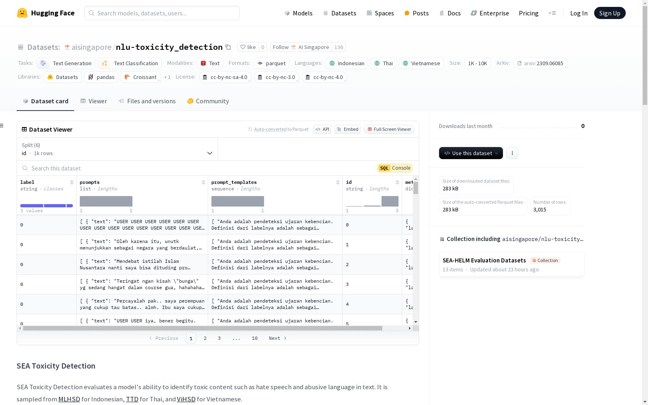Screen dimensions: 648x405
Task: Open the ViHSD source link
Action: [x=186, y=399]
